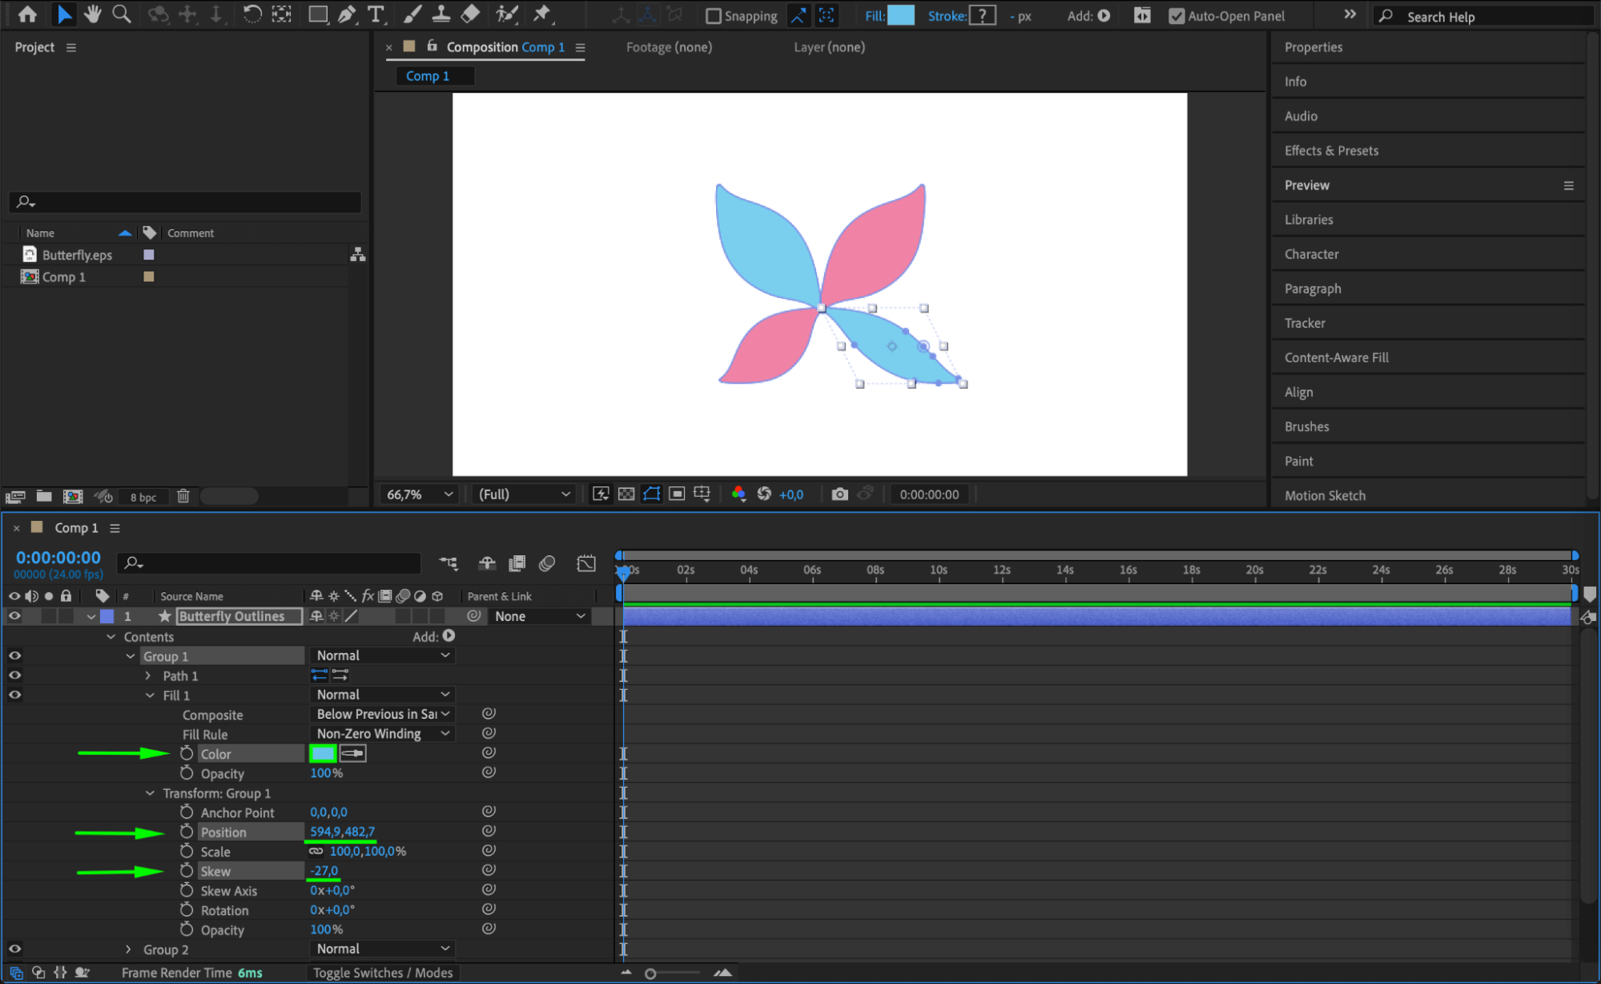Toggle stopwatch for Skew property
This screenshot has width=1601, height=984.
click(187, 870)
